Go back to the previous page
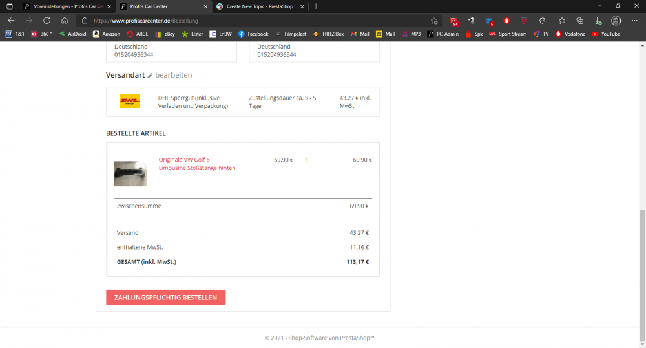The width and height of the screenshot is (646, 348). 11,21
